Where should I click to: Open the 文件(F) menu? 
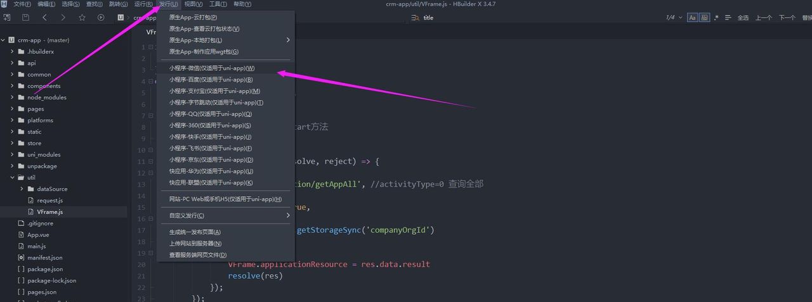pyautogui.click(x=22, y=4)
